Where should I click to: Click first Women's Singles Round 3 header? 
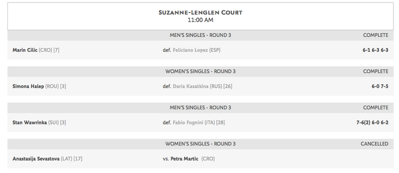click(200, 71)
